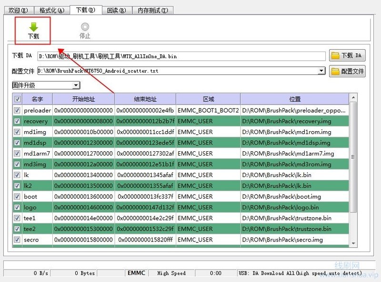Viewport: 381px width, 282px height.
Task: Select D:\ROM\BrushPack\secro.img location cell
Action: 295,240
